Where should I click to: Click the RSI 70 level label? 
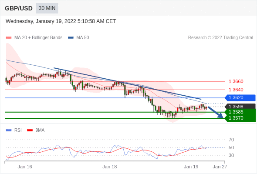pos(231,140)
